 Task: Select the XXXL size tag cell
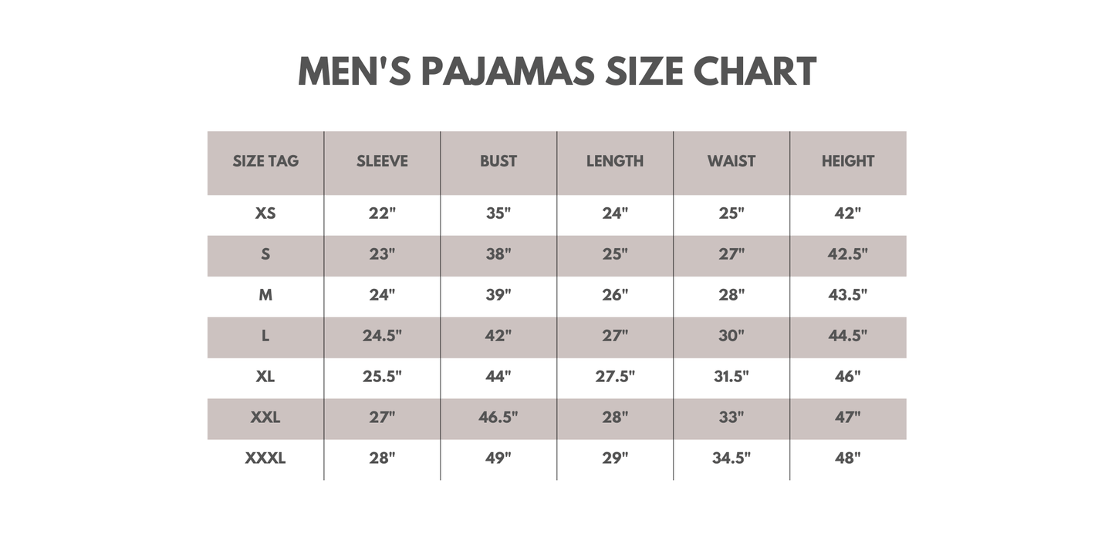(265, 458)
